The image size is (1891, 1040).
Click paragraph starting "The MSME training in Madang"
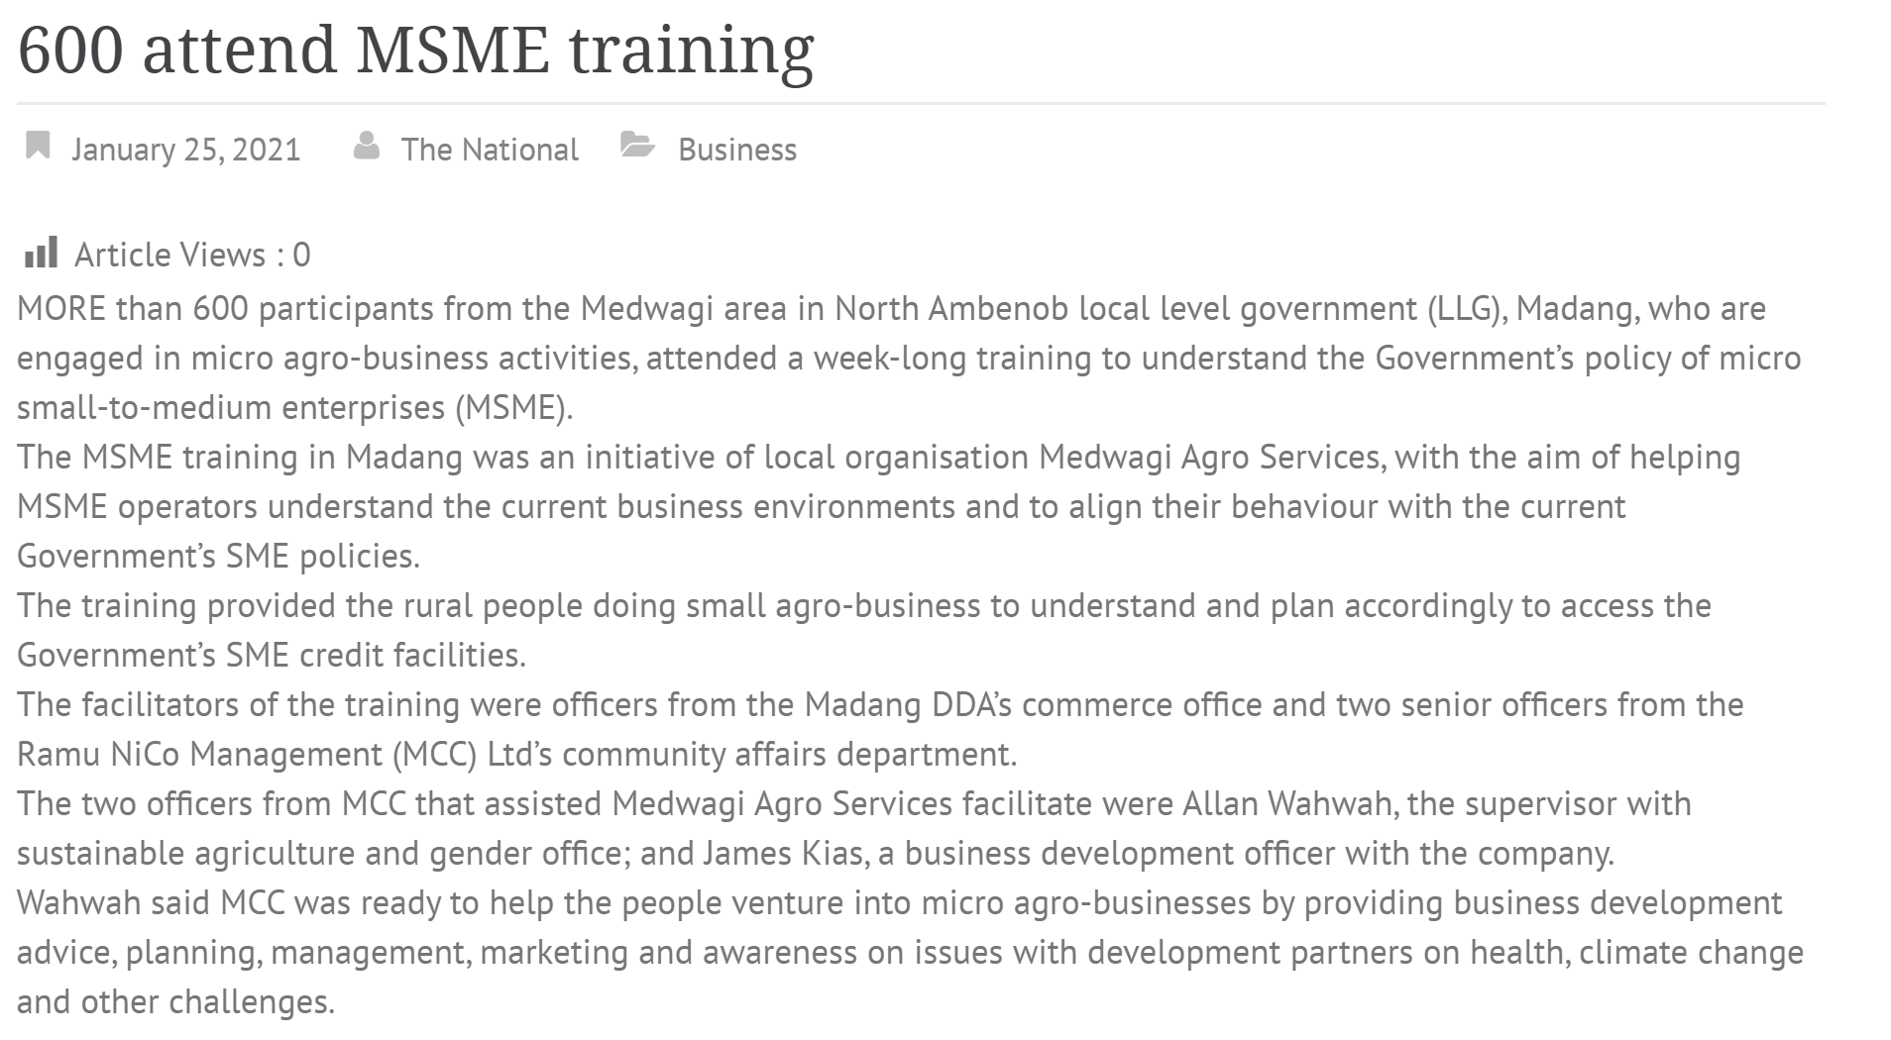[x=879, y=506]
